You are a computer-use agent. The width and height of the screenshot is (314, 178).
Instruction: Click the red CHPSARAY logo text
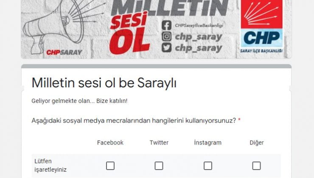(x=64, y=53)
